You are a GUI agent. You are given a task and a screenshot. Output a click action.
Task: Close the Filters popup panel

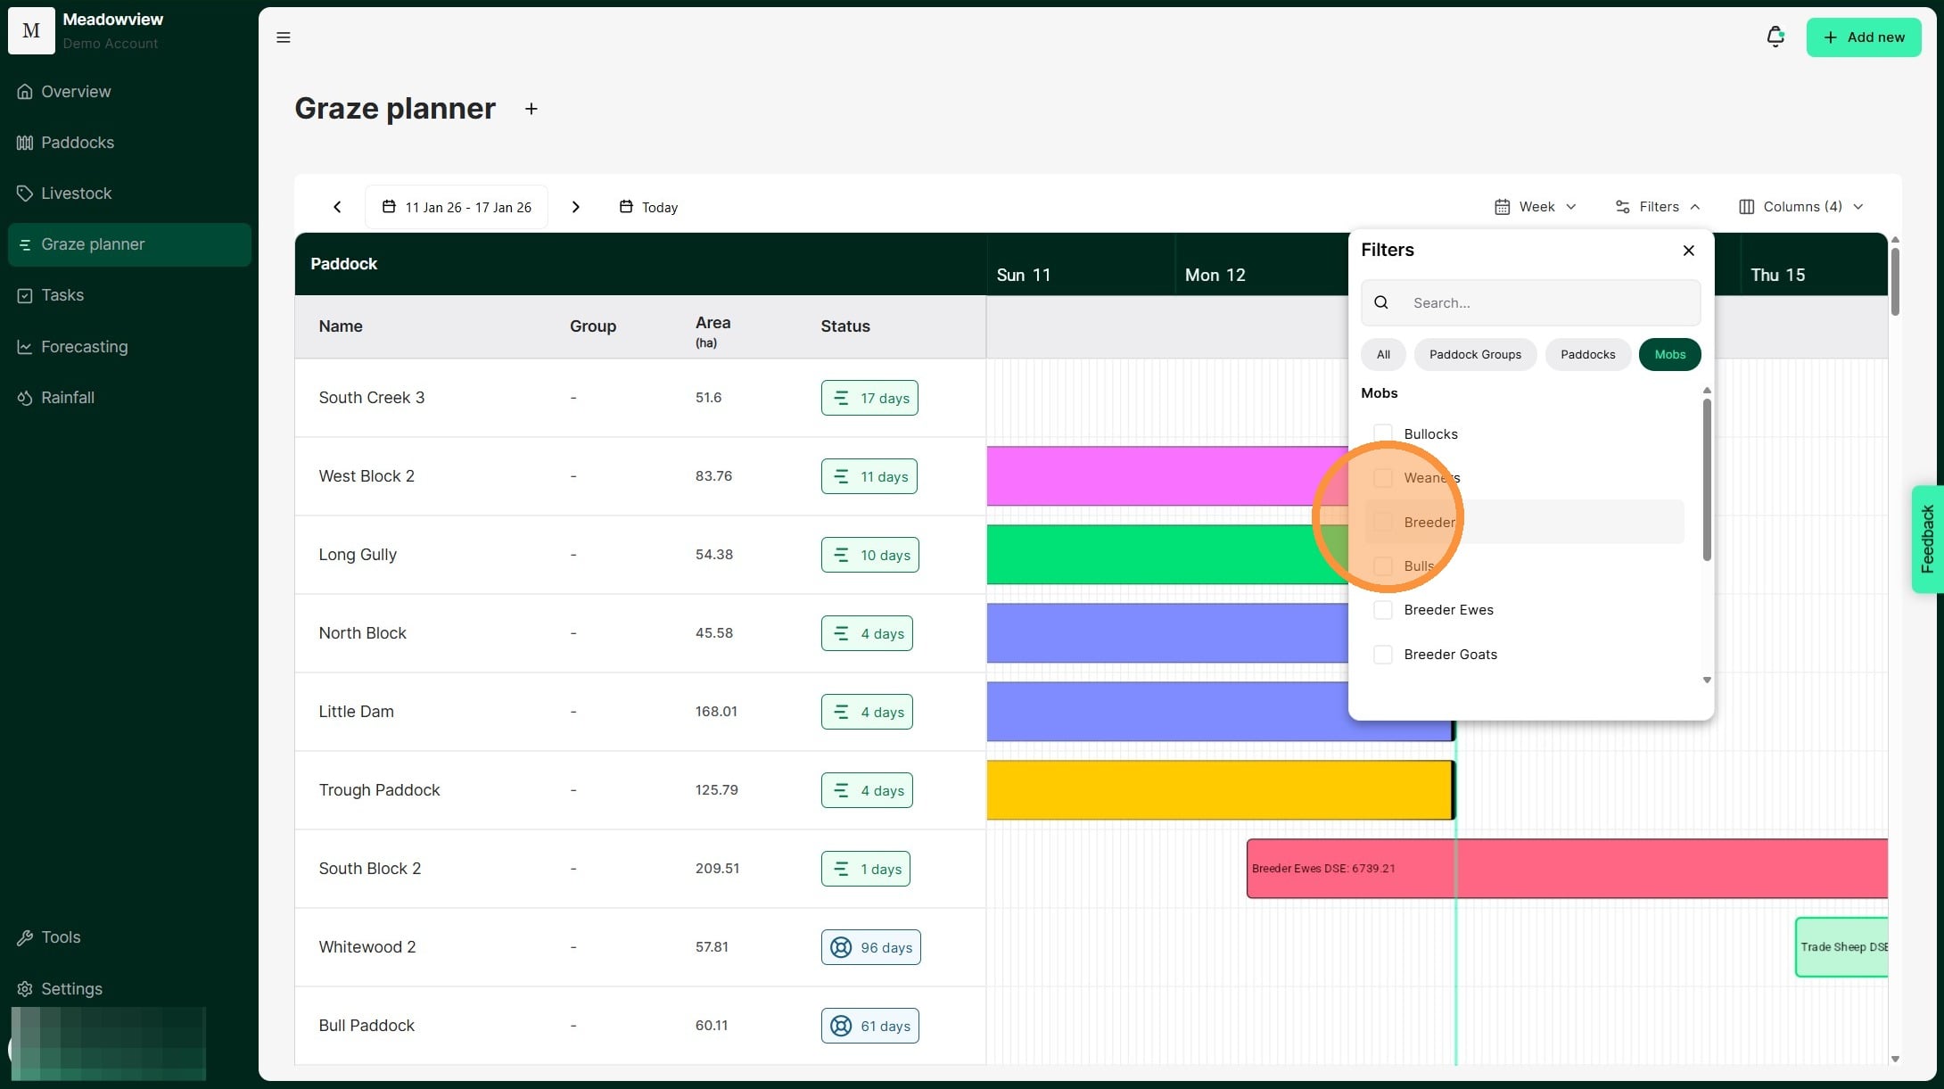click(1688, 251)
